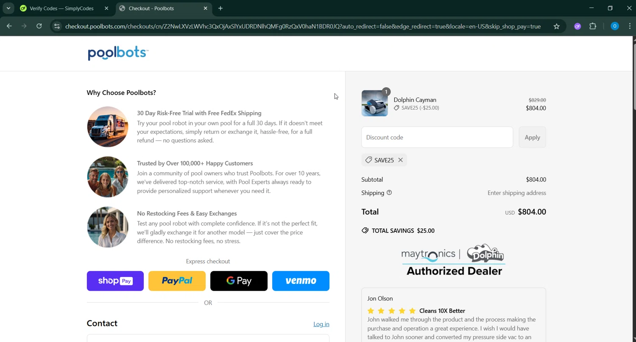Click the 30 Day Risk-Free Trial heading
The width and height of the screenshot is (636, 342).
(199, 113)
